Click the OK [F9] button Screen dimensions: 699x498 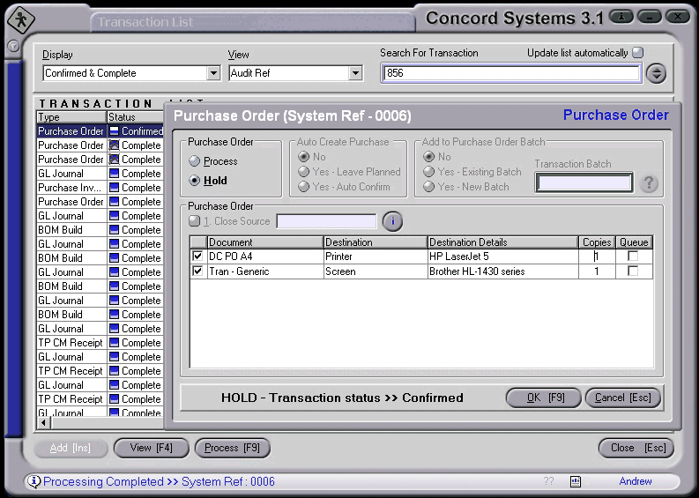(x=543, y=398)
